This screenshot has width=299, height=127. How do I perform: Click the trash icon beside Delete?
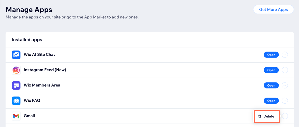coord(260,116)
